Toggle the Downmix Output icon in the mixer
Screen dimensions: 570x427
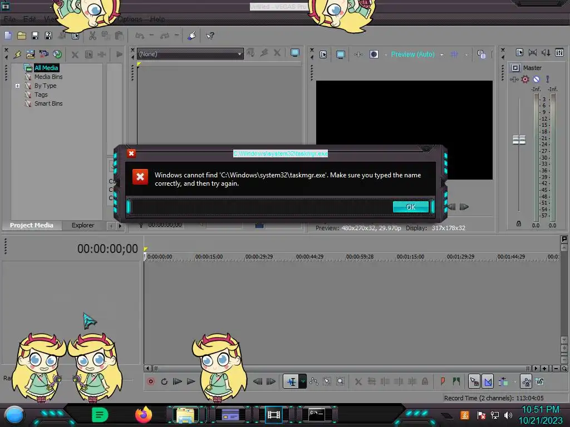(x=533, y=53)
